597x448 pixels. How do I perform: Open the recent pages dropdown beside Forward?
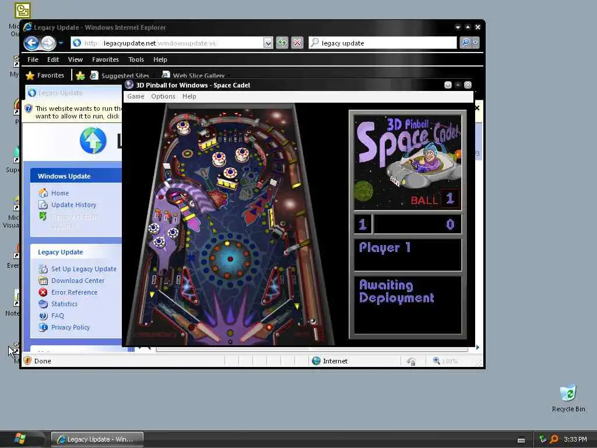coord(61,43)
